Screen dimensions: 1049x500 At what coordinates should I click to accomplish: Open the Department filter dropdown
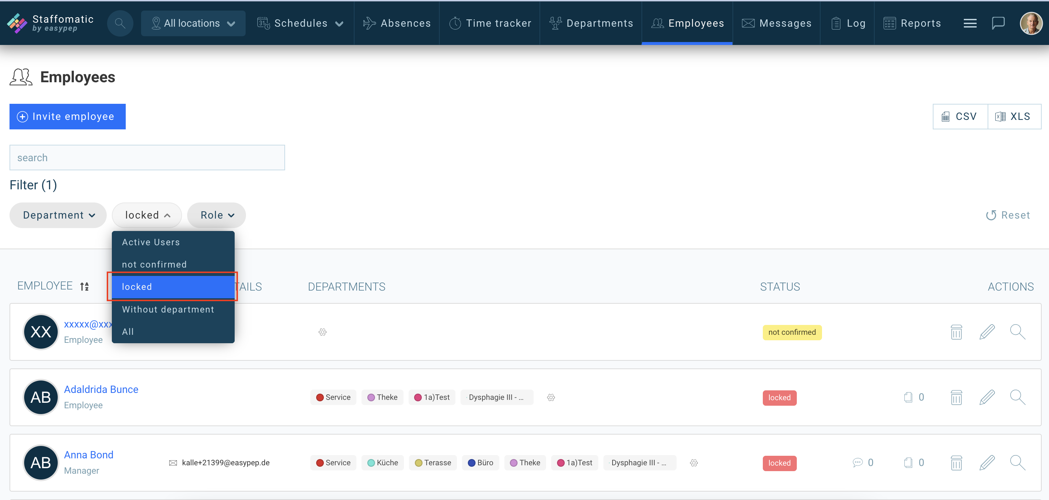58,215
